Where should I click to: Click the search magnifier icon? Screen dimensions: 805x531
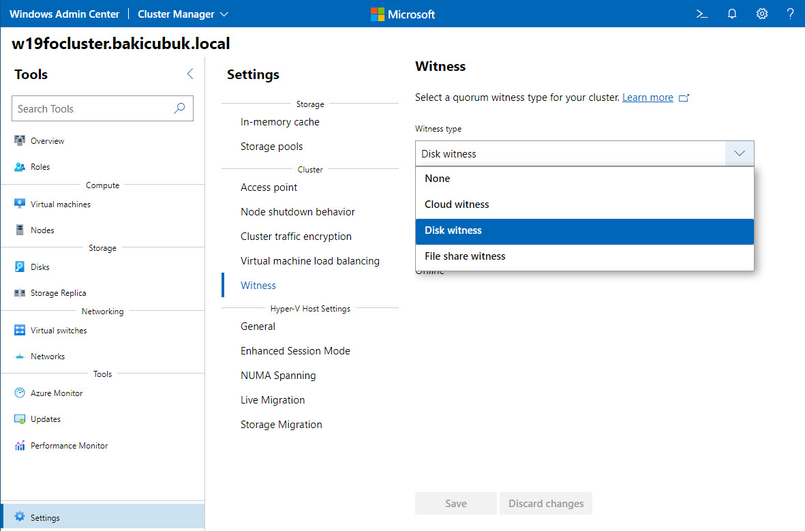coord(179,108)
